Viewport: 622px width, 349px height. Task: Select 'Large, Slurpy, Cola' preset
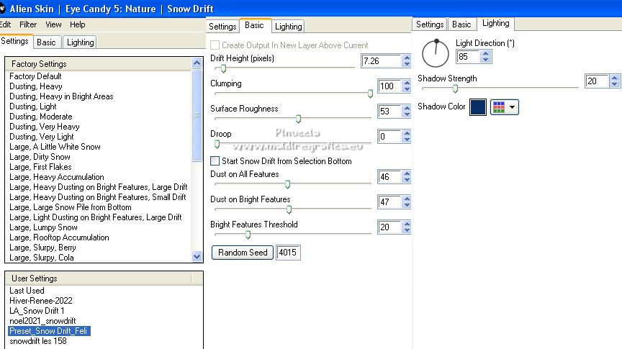42,258
